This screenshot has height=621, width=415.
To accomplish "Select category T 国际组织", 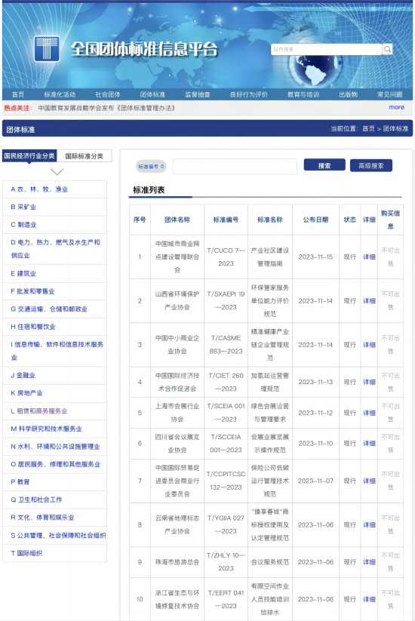I will tap(26, 553).
